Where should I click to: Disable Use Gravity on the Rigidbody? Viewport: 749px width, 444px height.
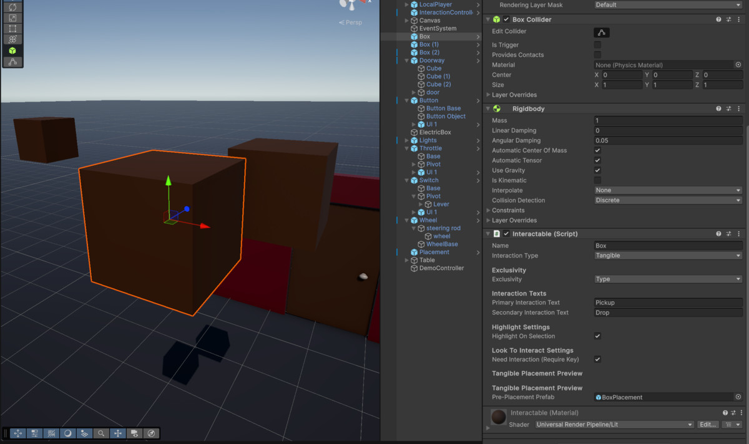pyautogui.click(x=597, y=170)
